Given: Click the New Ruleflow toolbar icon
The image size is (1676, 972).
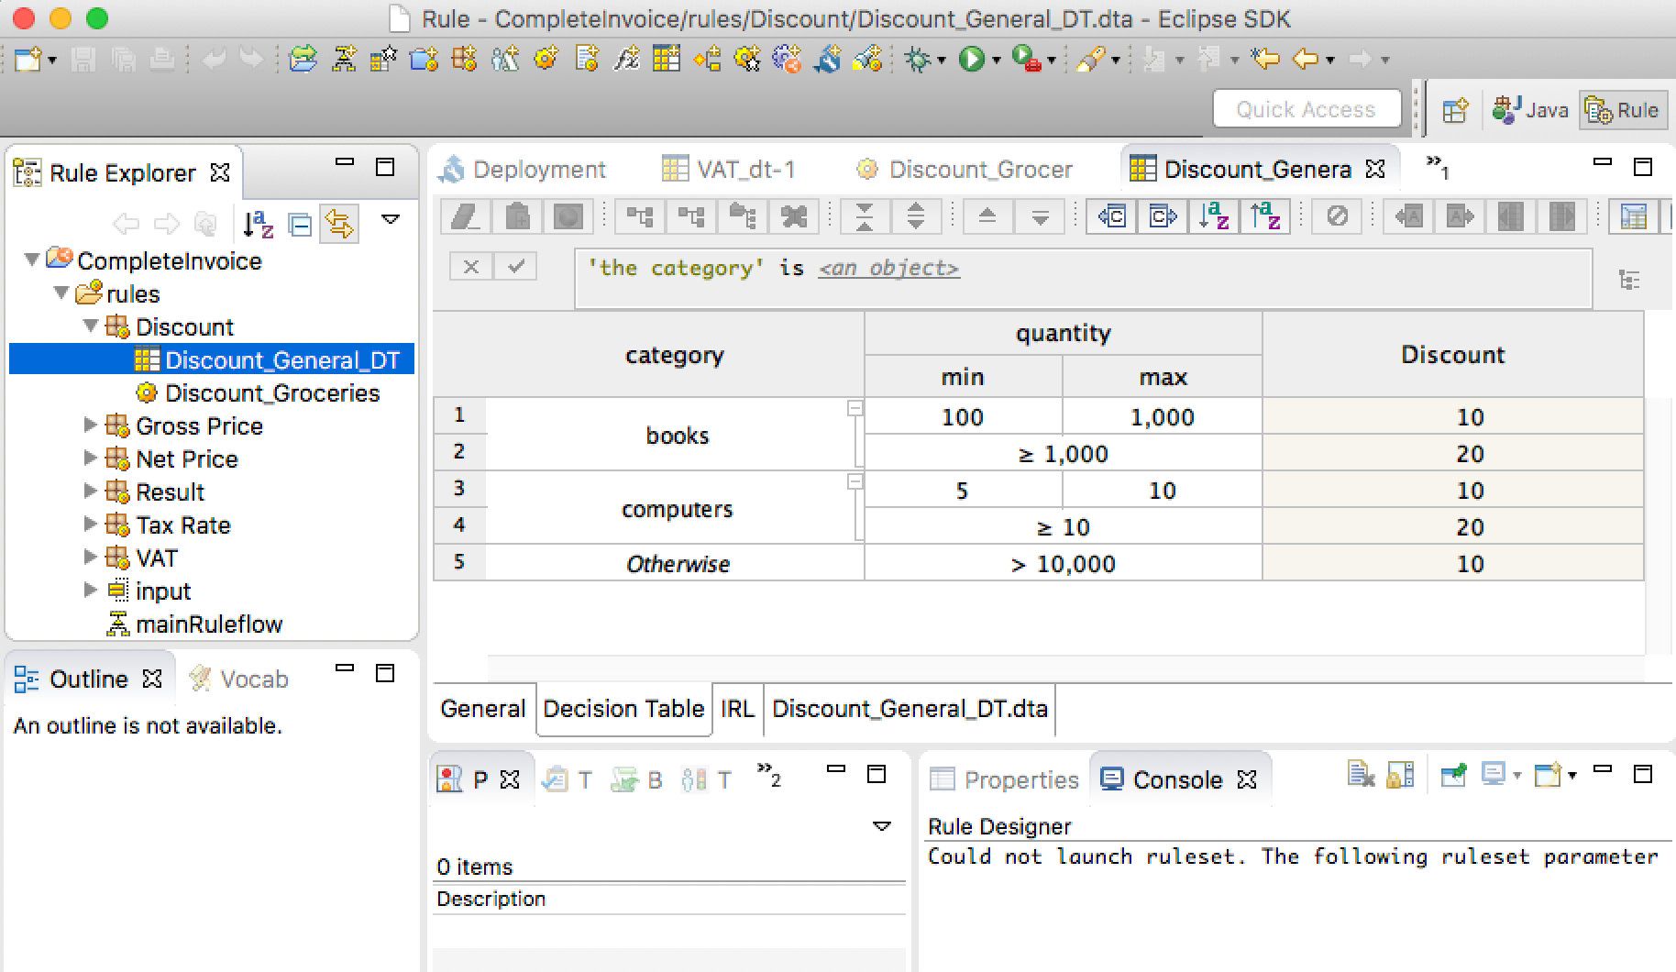Looking at the screenshot, I should [x=344, y=60].
